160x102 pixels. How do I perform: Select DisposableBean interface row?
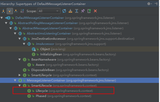pos(79,70)
